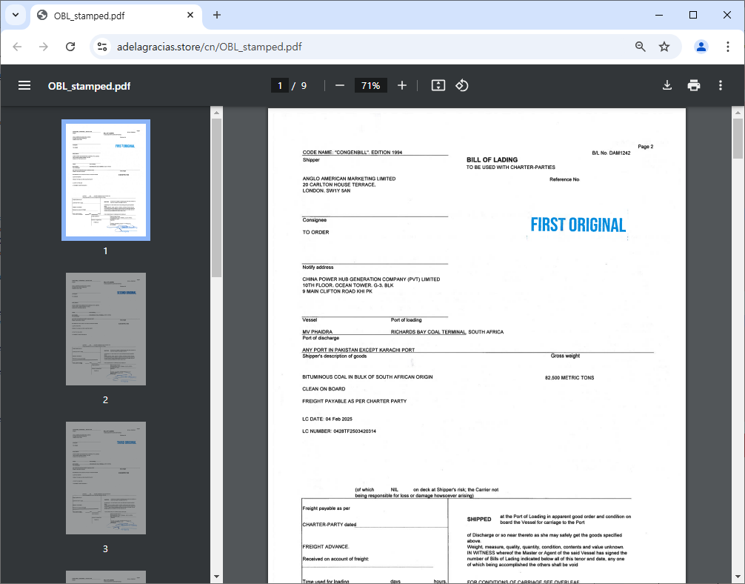Click the "FIRST ORIGINAL" stamp text
The image size is (745, 584).
click(x=578, y=225)
